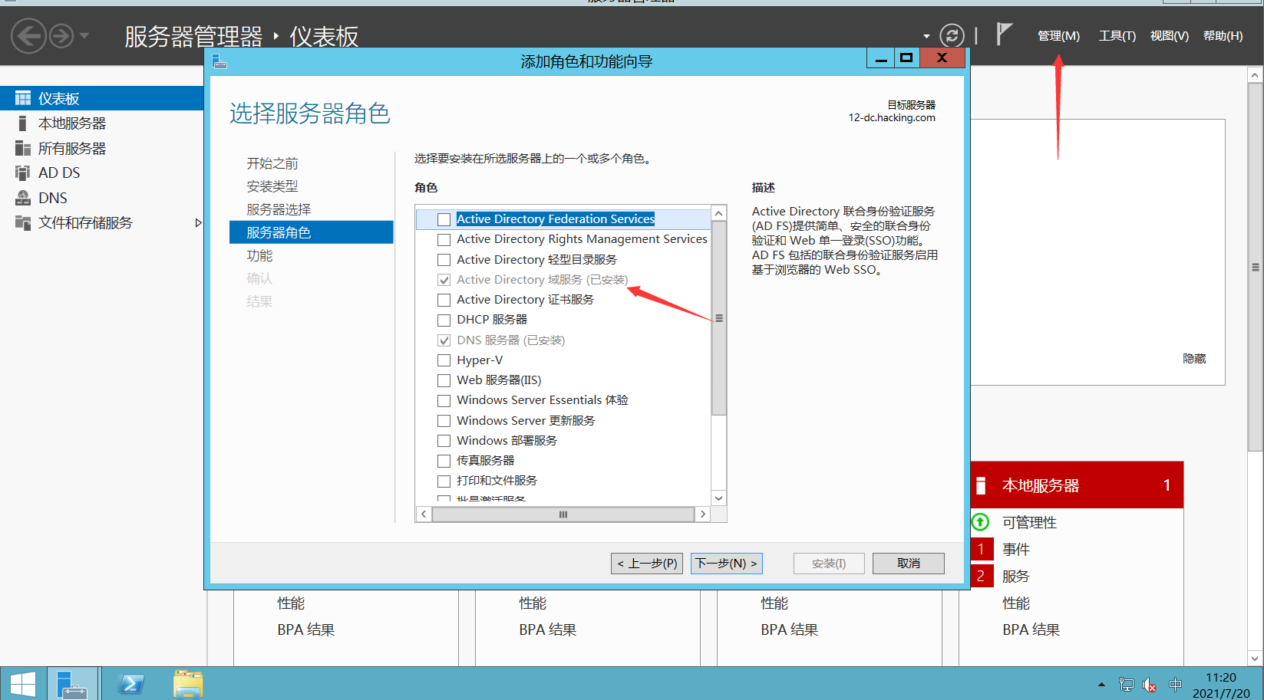The height and width of the screenshot is (700, 1264).
Task: Check Windows Server 更新服务
Action: pos(444,421)
